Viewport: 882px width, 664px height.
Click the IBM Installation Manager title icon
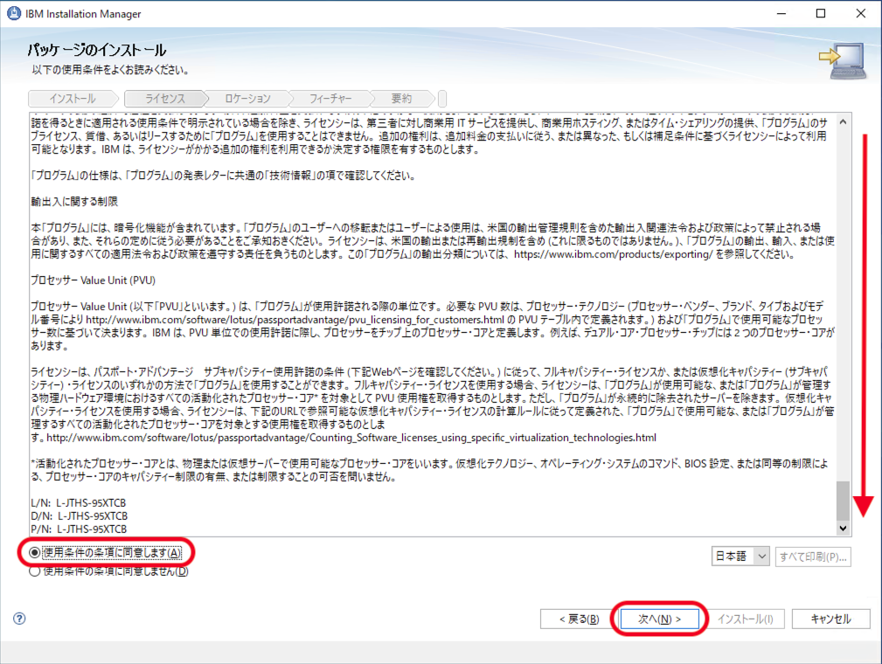point(13,13)
